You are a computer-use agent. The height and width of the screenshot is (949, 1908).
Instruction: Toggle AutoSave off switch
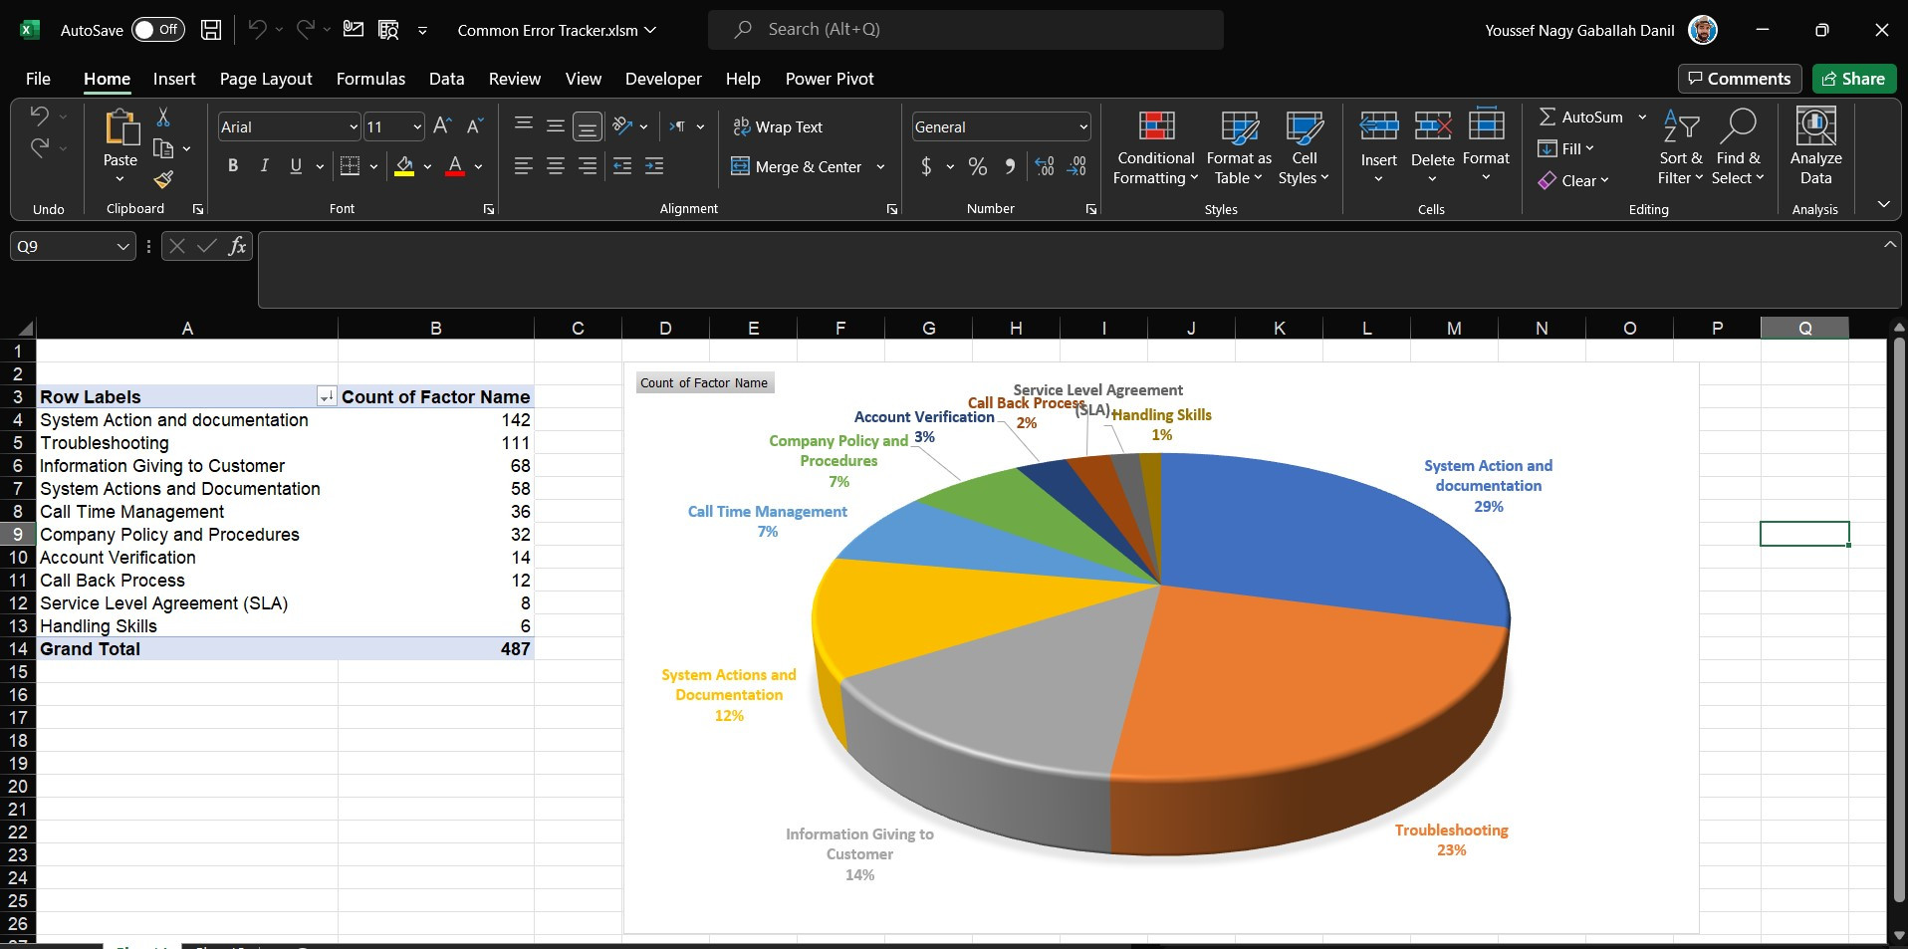157,29
